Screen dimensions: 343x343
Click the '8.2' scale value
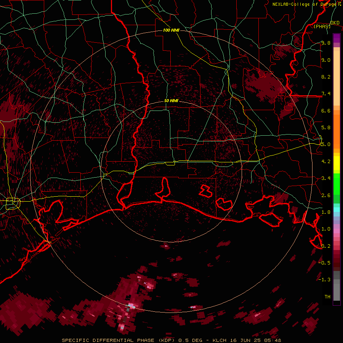326,77
